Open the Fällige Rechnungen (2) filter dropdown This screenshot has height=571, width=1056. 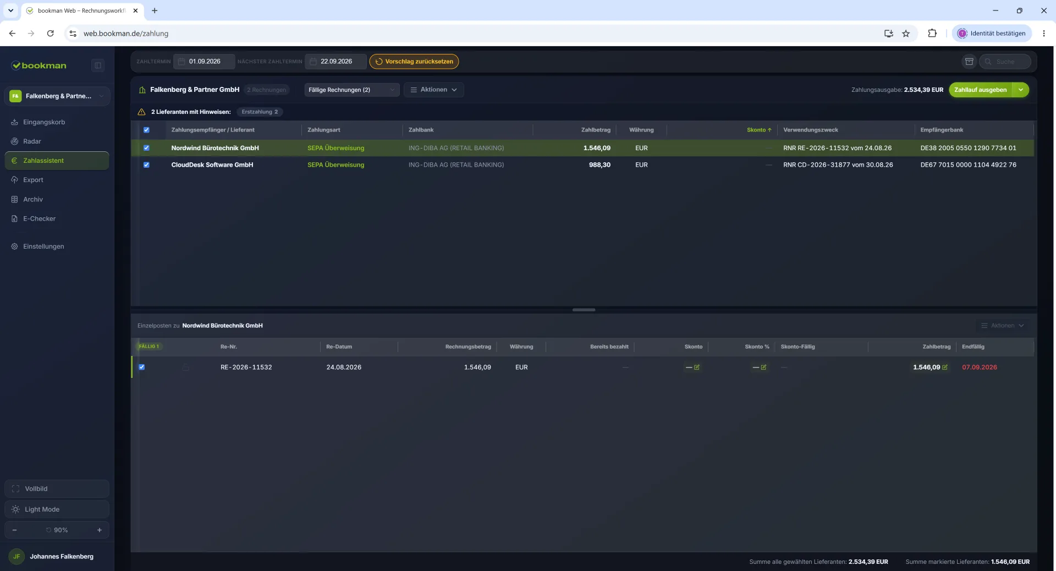(352, 90)
